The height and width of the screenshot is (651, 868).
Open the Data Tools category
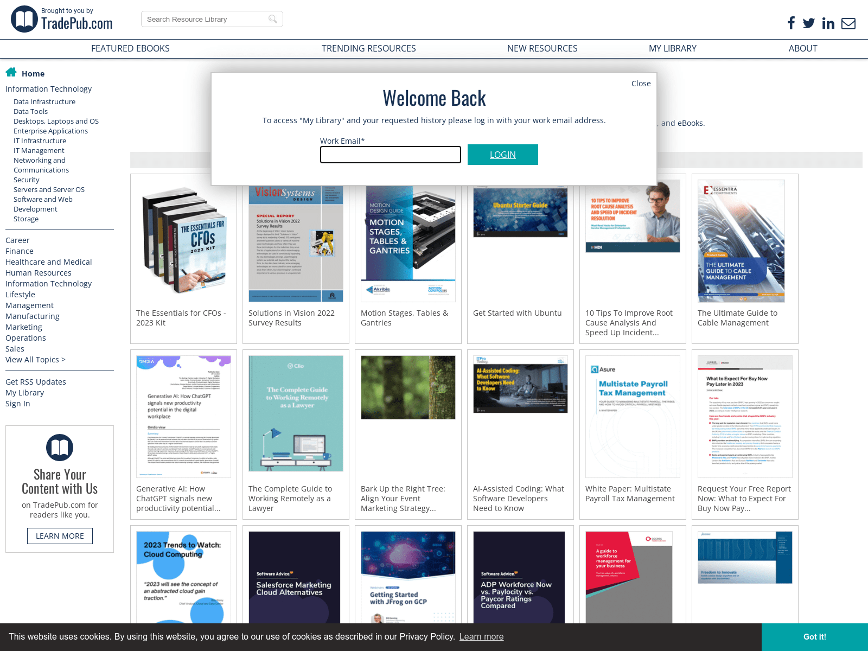point(30,111)
